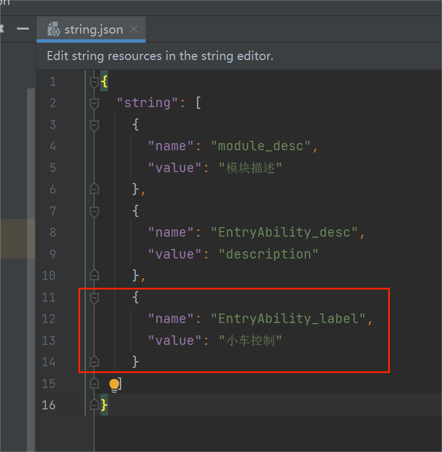Screen dimensions: 442x452
Task: Click the closing-brace fold marker on line 16
Action: pyautogui.click(x=94, y=405)
